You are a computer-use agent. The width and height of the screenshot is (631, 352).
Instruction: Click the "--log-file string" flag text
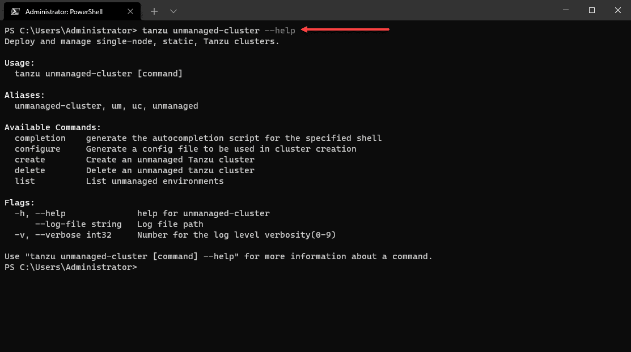pos(78,224)
